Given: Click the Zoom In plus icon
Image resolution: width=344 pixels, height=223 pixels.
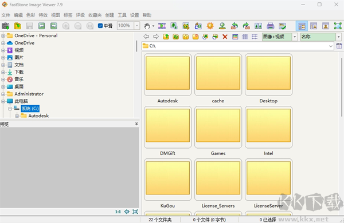Looking at the screenshot, I should point(66,26).
